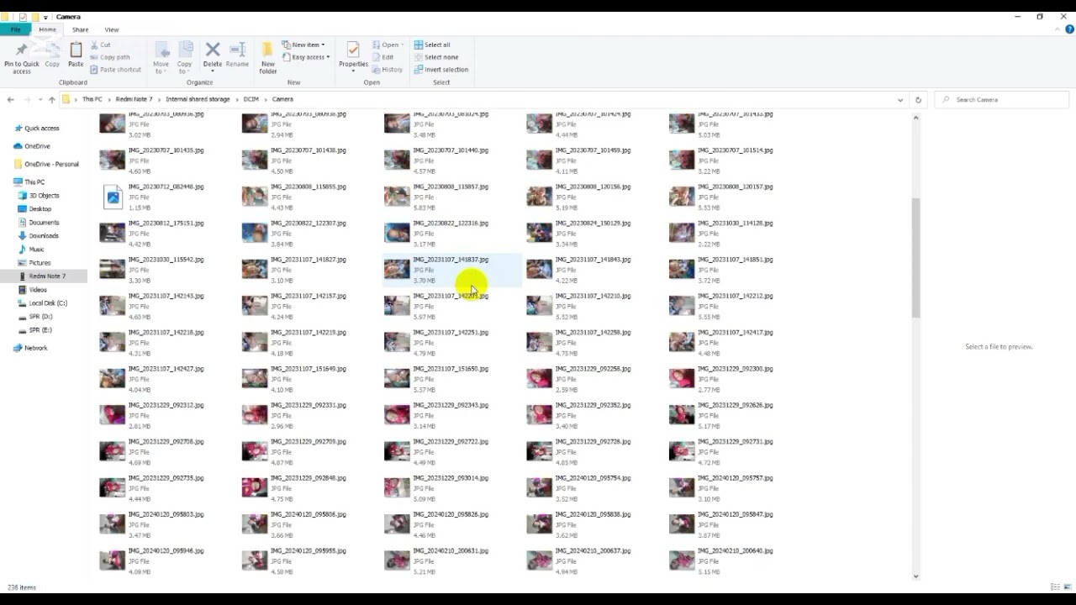
Task: Collapse the ribbon with the chevron
Action: (1058, 29)
